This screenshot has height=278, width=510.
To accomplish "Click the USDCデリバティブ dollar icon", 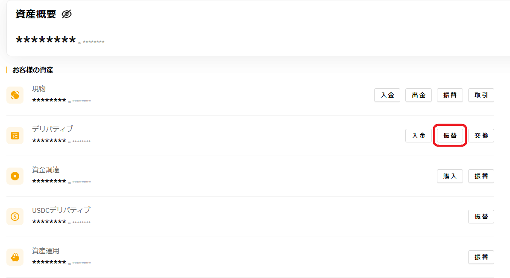I will [x=15, y=217].
